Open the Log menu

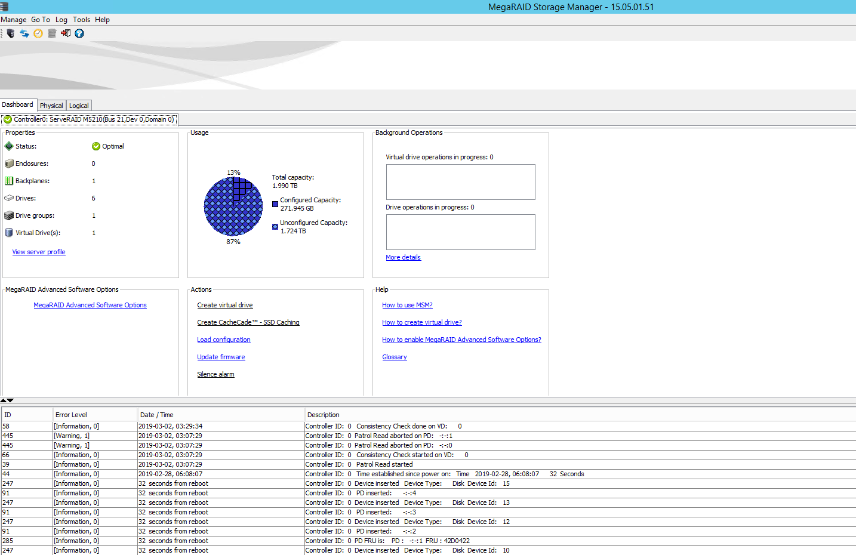[61, 20]
